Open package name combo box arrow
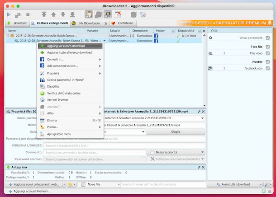 (202, 118)
